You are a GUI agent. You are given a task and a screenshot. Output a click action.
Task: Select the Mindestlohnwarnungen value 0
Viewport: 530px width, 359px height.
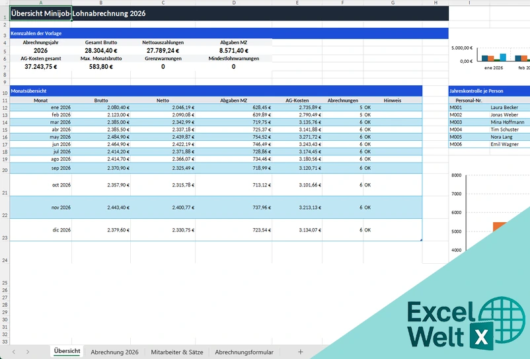(x=233, y=67)
